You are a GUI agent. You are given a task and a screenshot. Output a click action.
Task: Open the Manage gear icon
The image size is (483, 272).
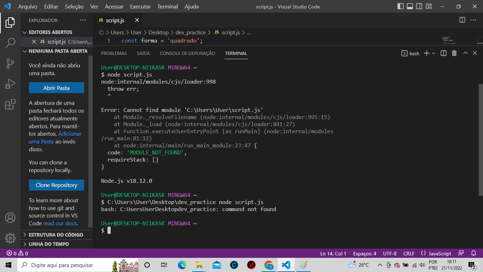pos(10,238)
